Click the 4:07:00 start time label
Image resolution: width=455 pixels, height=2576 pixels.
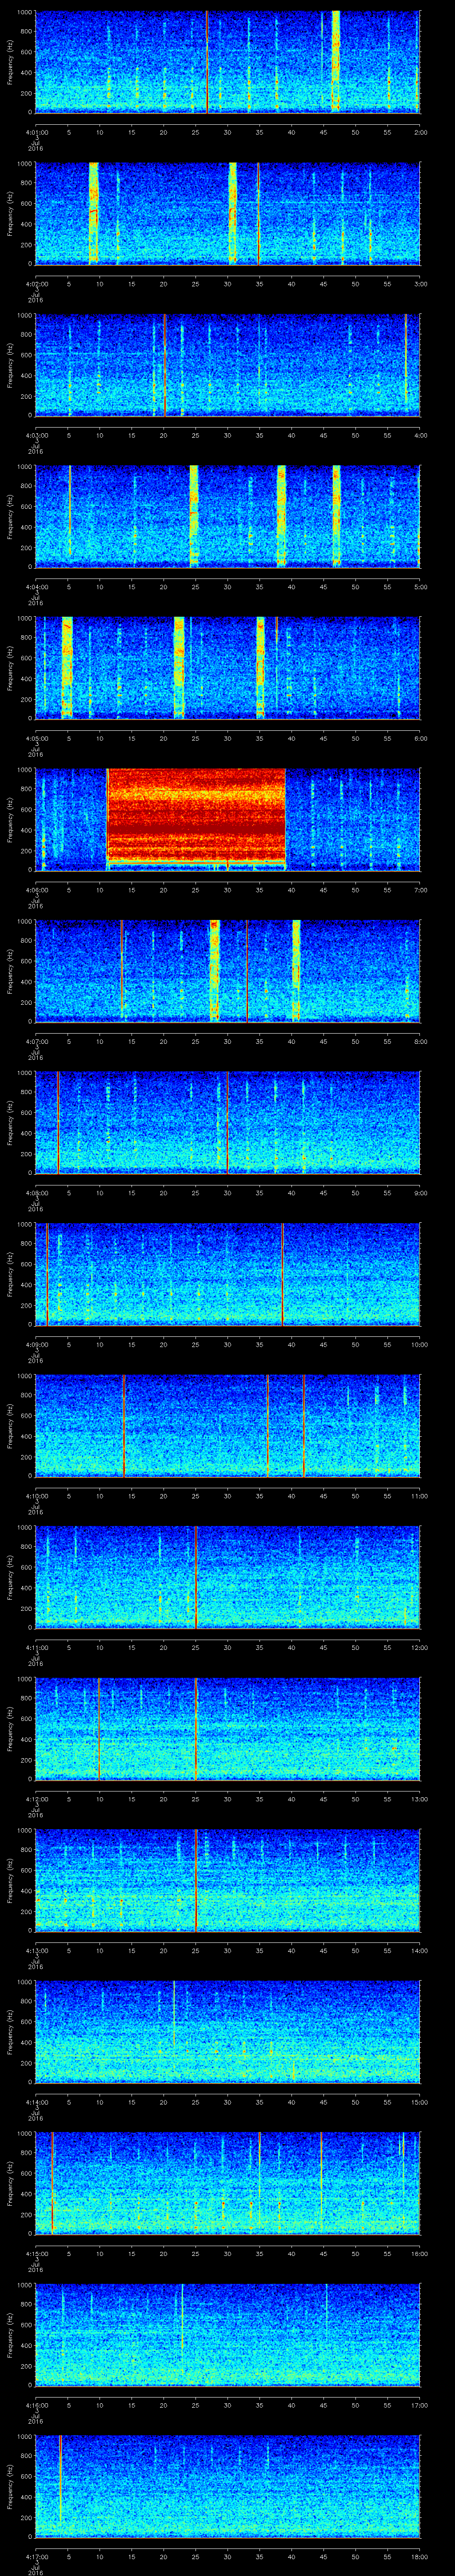36,1041
